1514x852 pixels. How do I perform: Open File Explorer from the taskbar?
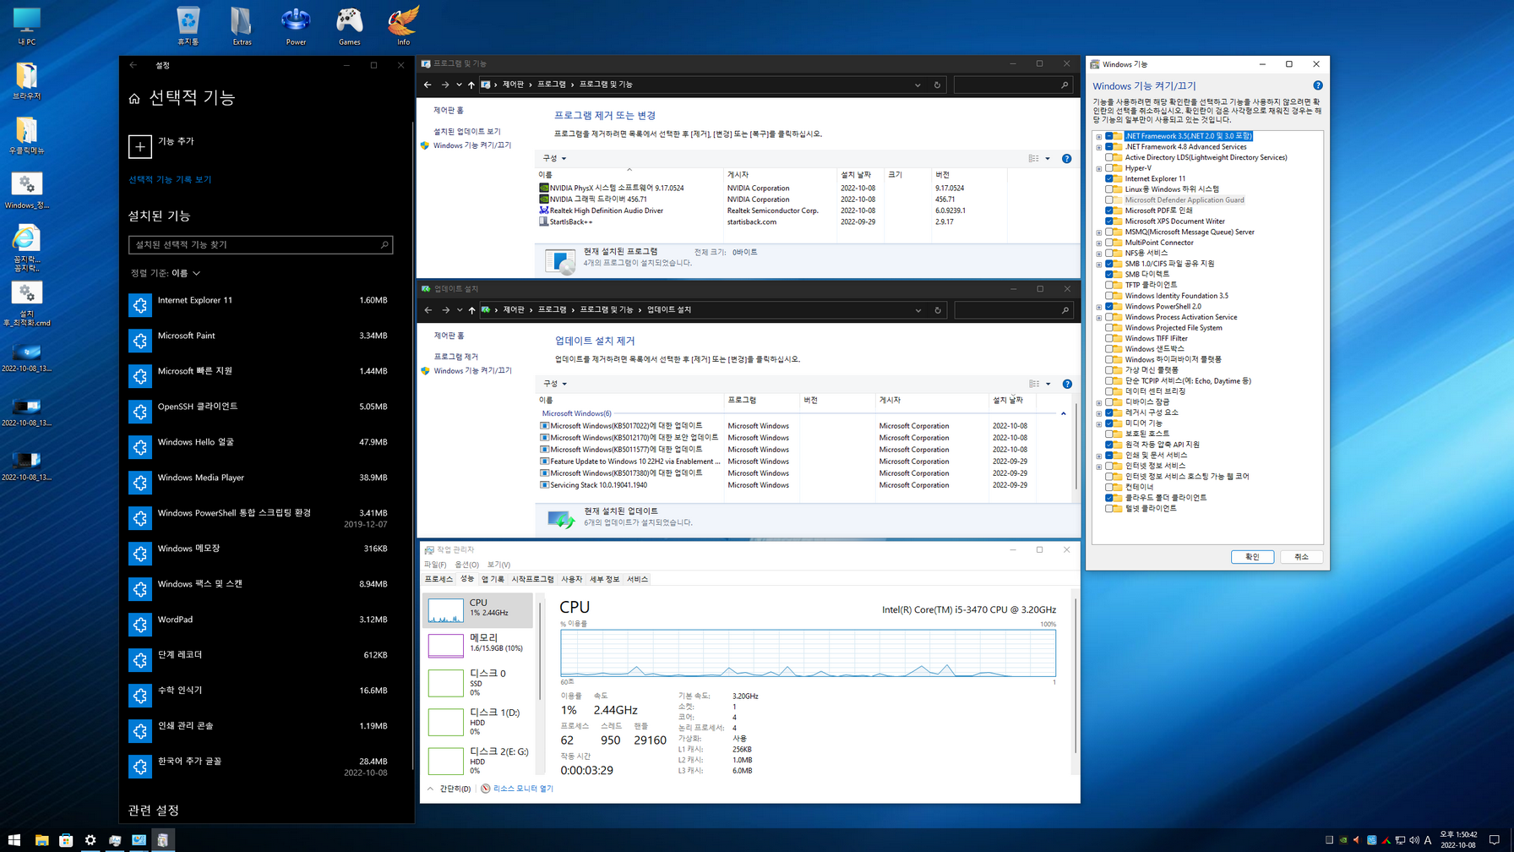[41, 840]
